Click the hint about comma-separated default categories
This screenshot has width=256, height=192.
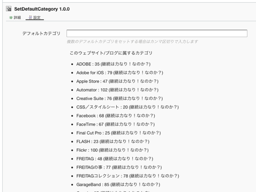pyautogui.click(x=132, y=41)
